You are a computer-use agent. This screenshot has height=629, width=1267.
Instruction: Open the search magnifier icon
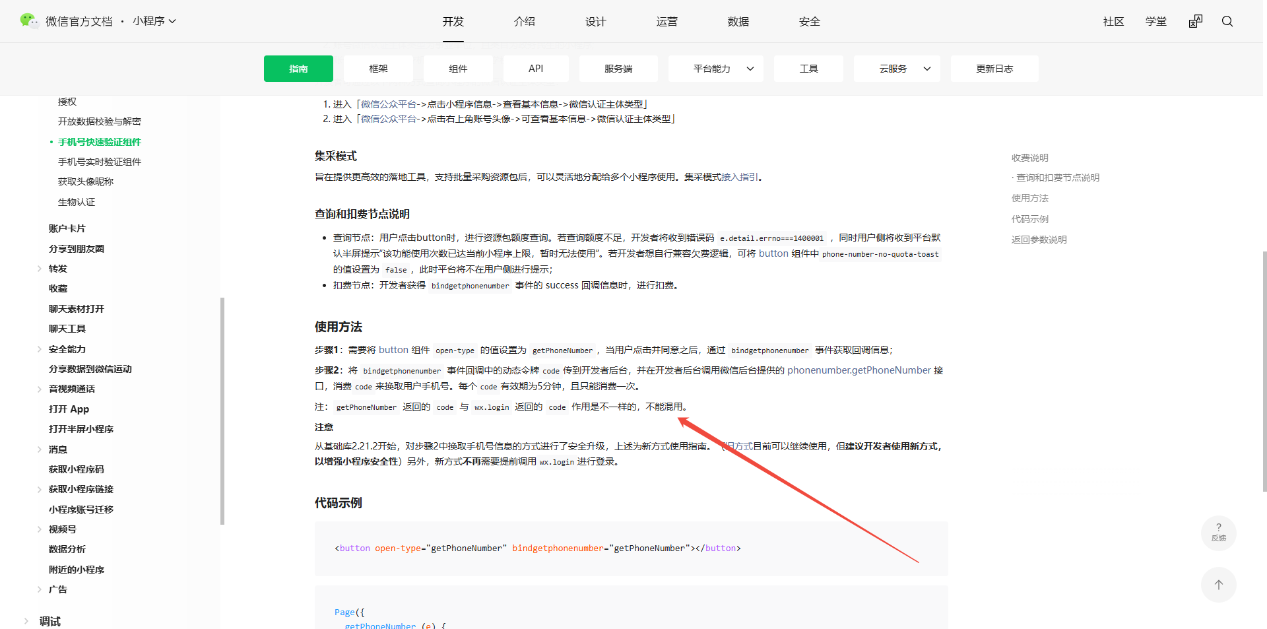[x=1227, y=22]
